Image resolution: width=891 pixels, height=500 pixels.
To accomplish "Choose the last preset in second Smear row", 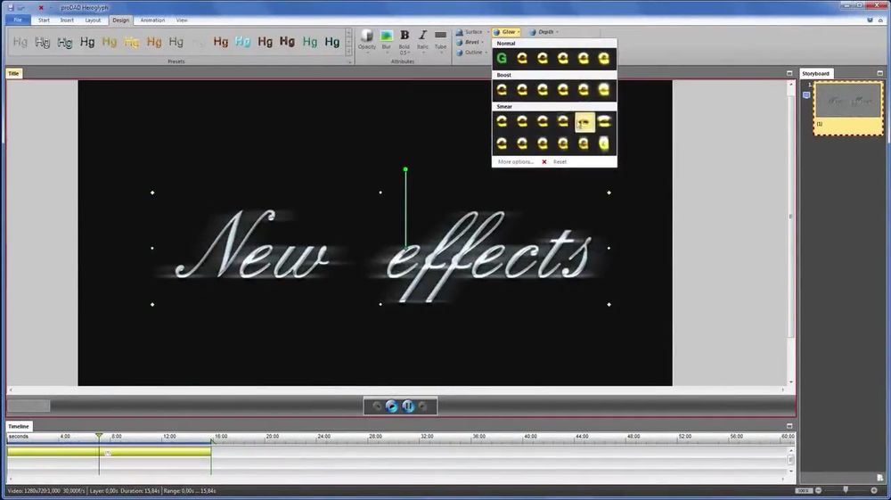I will pyautogui.click(x=604, y=143).
